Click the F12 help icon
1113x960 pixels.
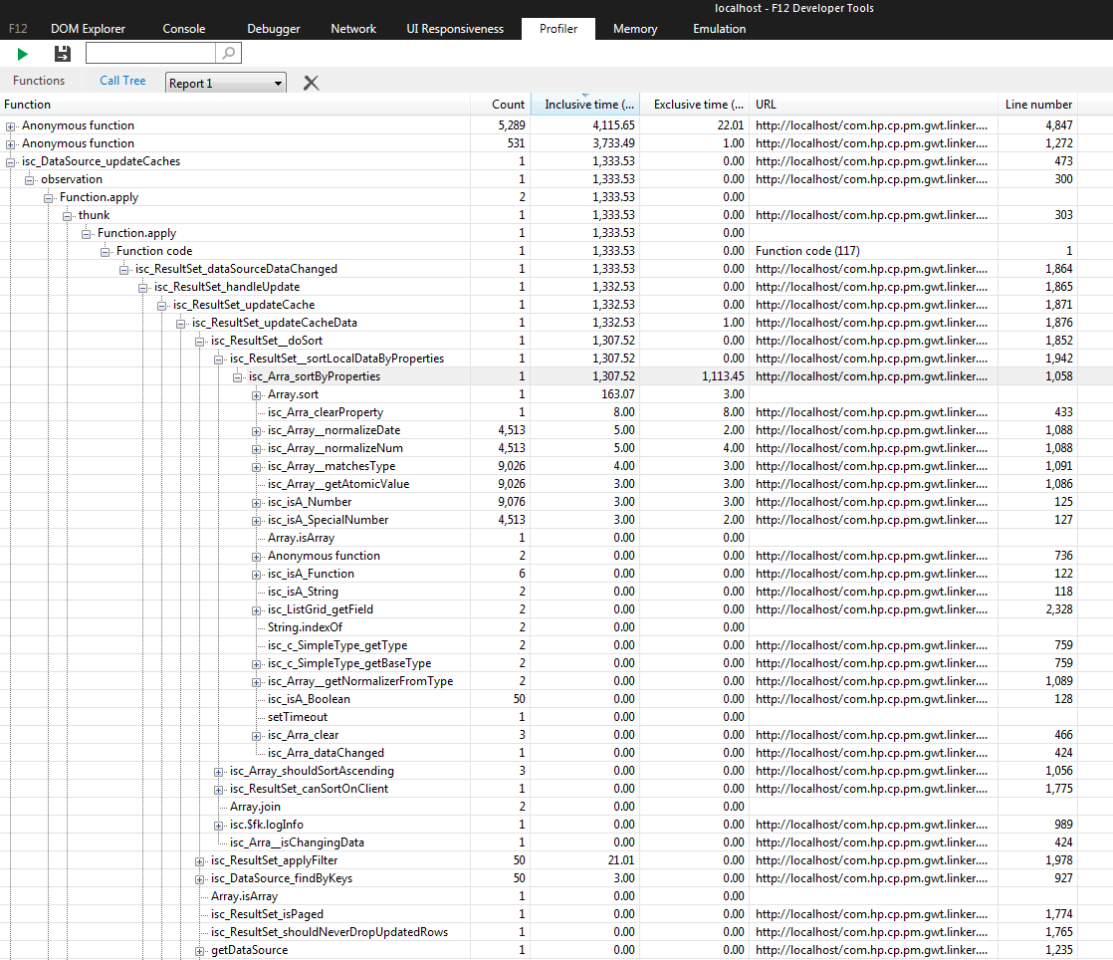[18, 29]
